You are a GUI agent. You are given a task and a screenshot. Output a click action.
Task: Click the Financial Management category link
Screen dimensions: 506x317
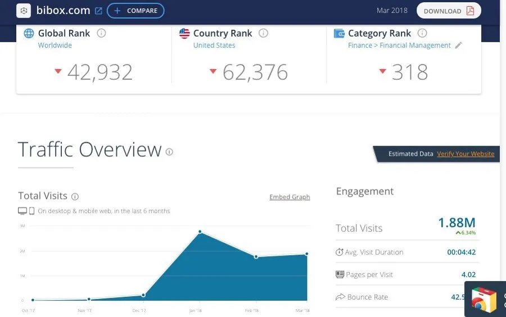coord(415,45)
